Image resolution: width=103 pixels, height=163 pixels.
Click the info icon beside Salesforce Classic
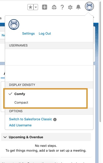tap(55, 120)
